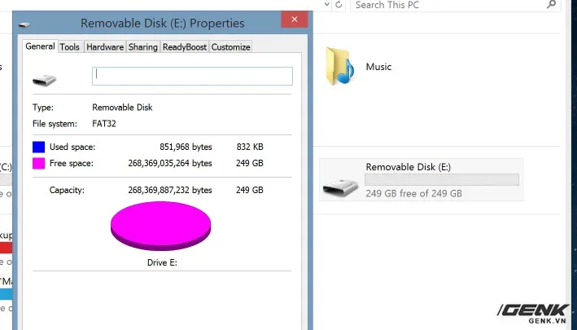This screenshot has width=577, height=330.
Task: Switch to the Tools tab
Action: 69,47
